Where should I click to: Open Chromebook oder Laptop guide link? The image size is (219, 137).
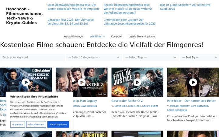click(130, 22)
